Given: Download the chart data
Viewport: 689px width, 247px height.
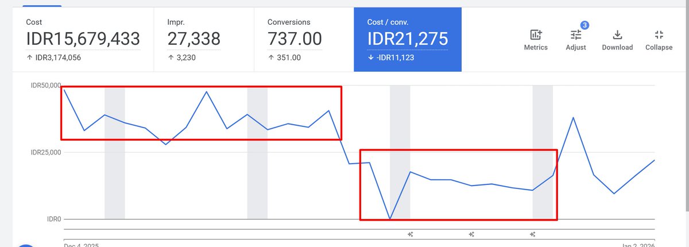Looking at the screenshot, I should click(x=617, y=40).
